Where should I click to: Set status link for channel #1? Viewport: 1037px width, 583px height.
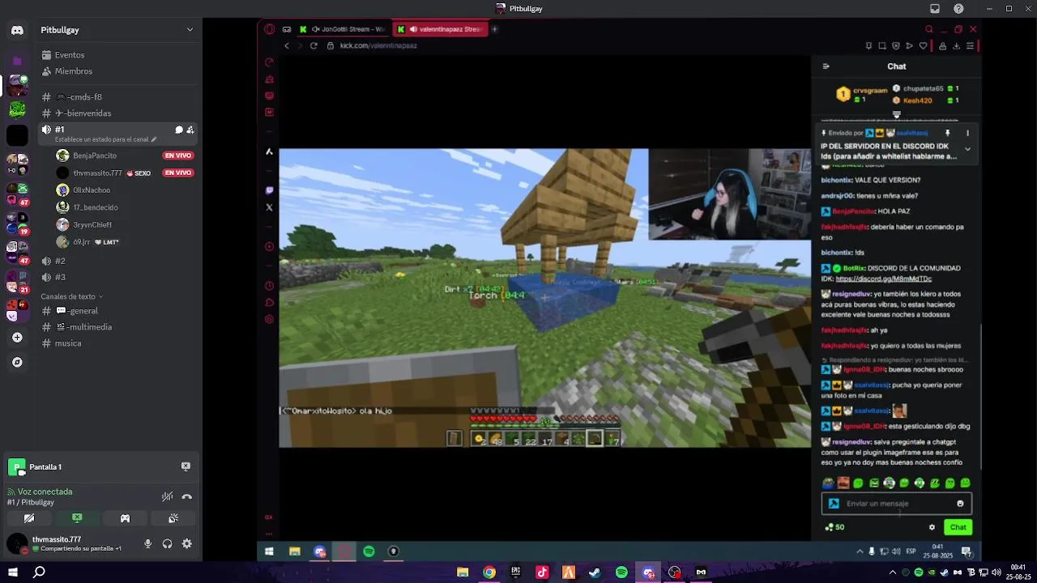[105, 139]
